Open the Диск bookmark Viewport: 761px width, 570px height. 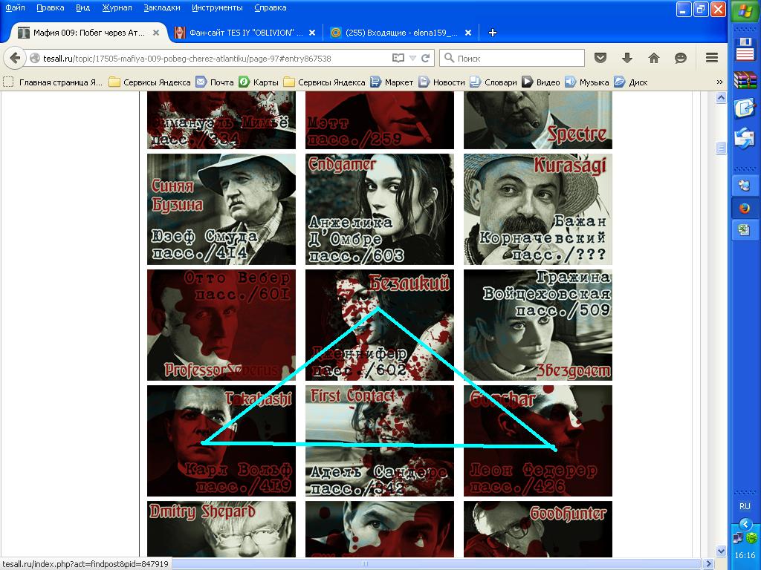pyautogui.click(x=631, y=82)
